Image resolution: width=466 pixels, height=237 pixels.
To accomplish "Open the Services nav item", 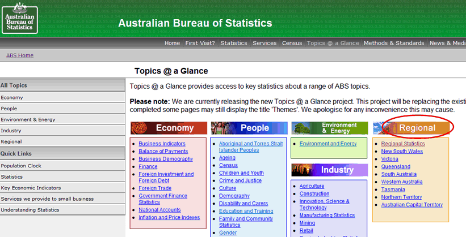I will [265, 43].
